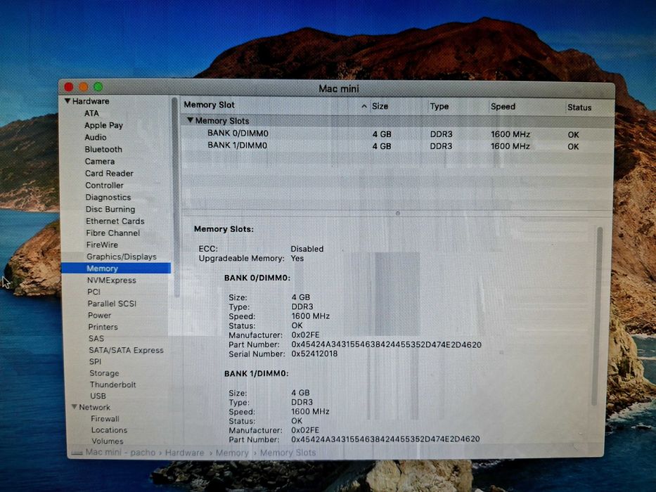Click the sort direction arrow in header

point(364,106)
